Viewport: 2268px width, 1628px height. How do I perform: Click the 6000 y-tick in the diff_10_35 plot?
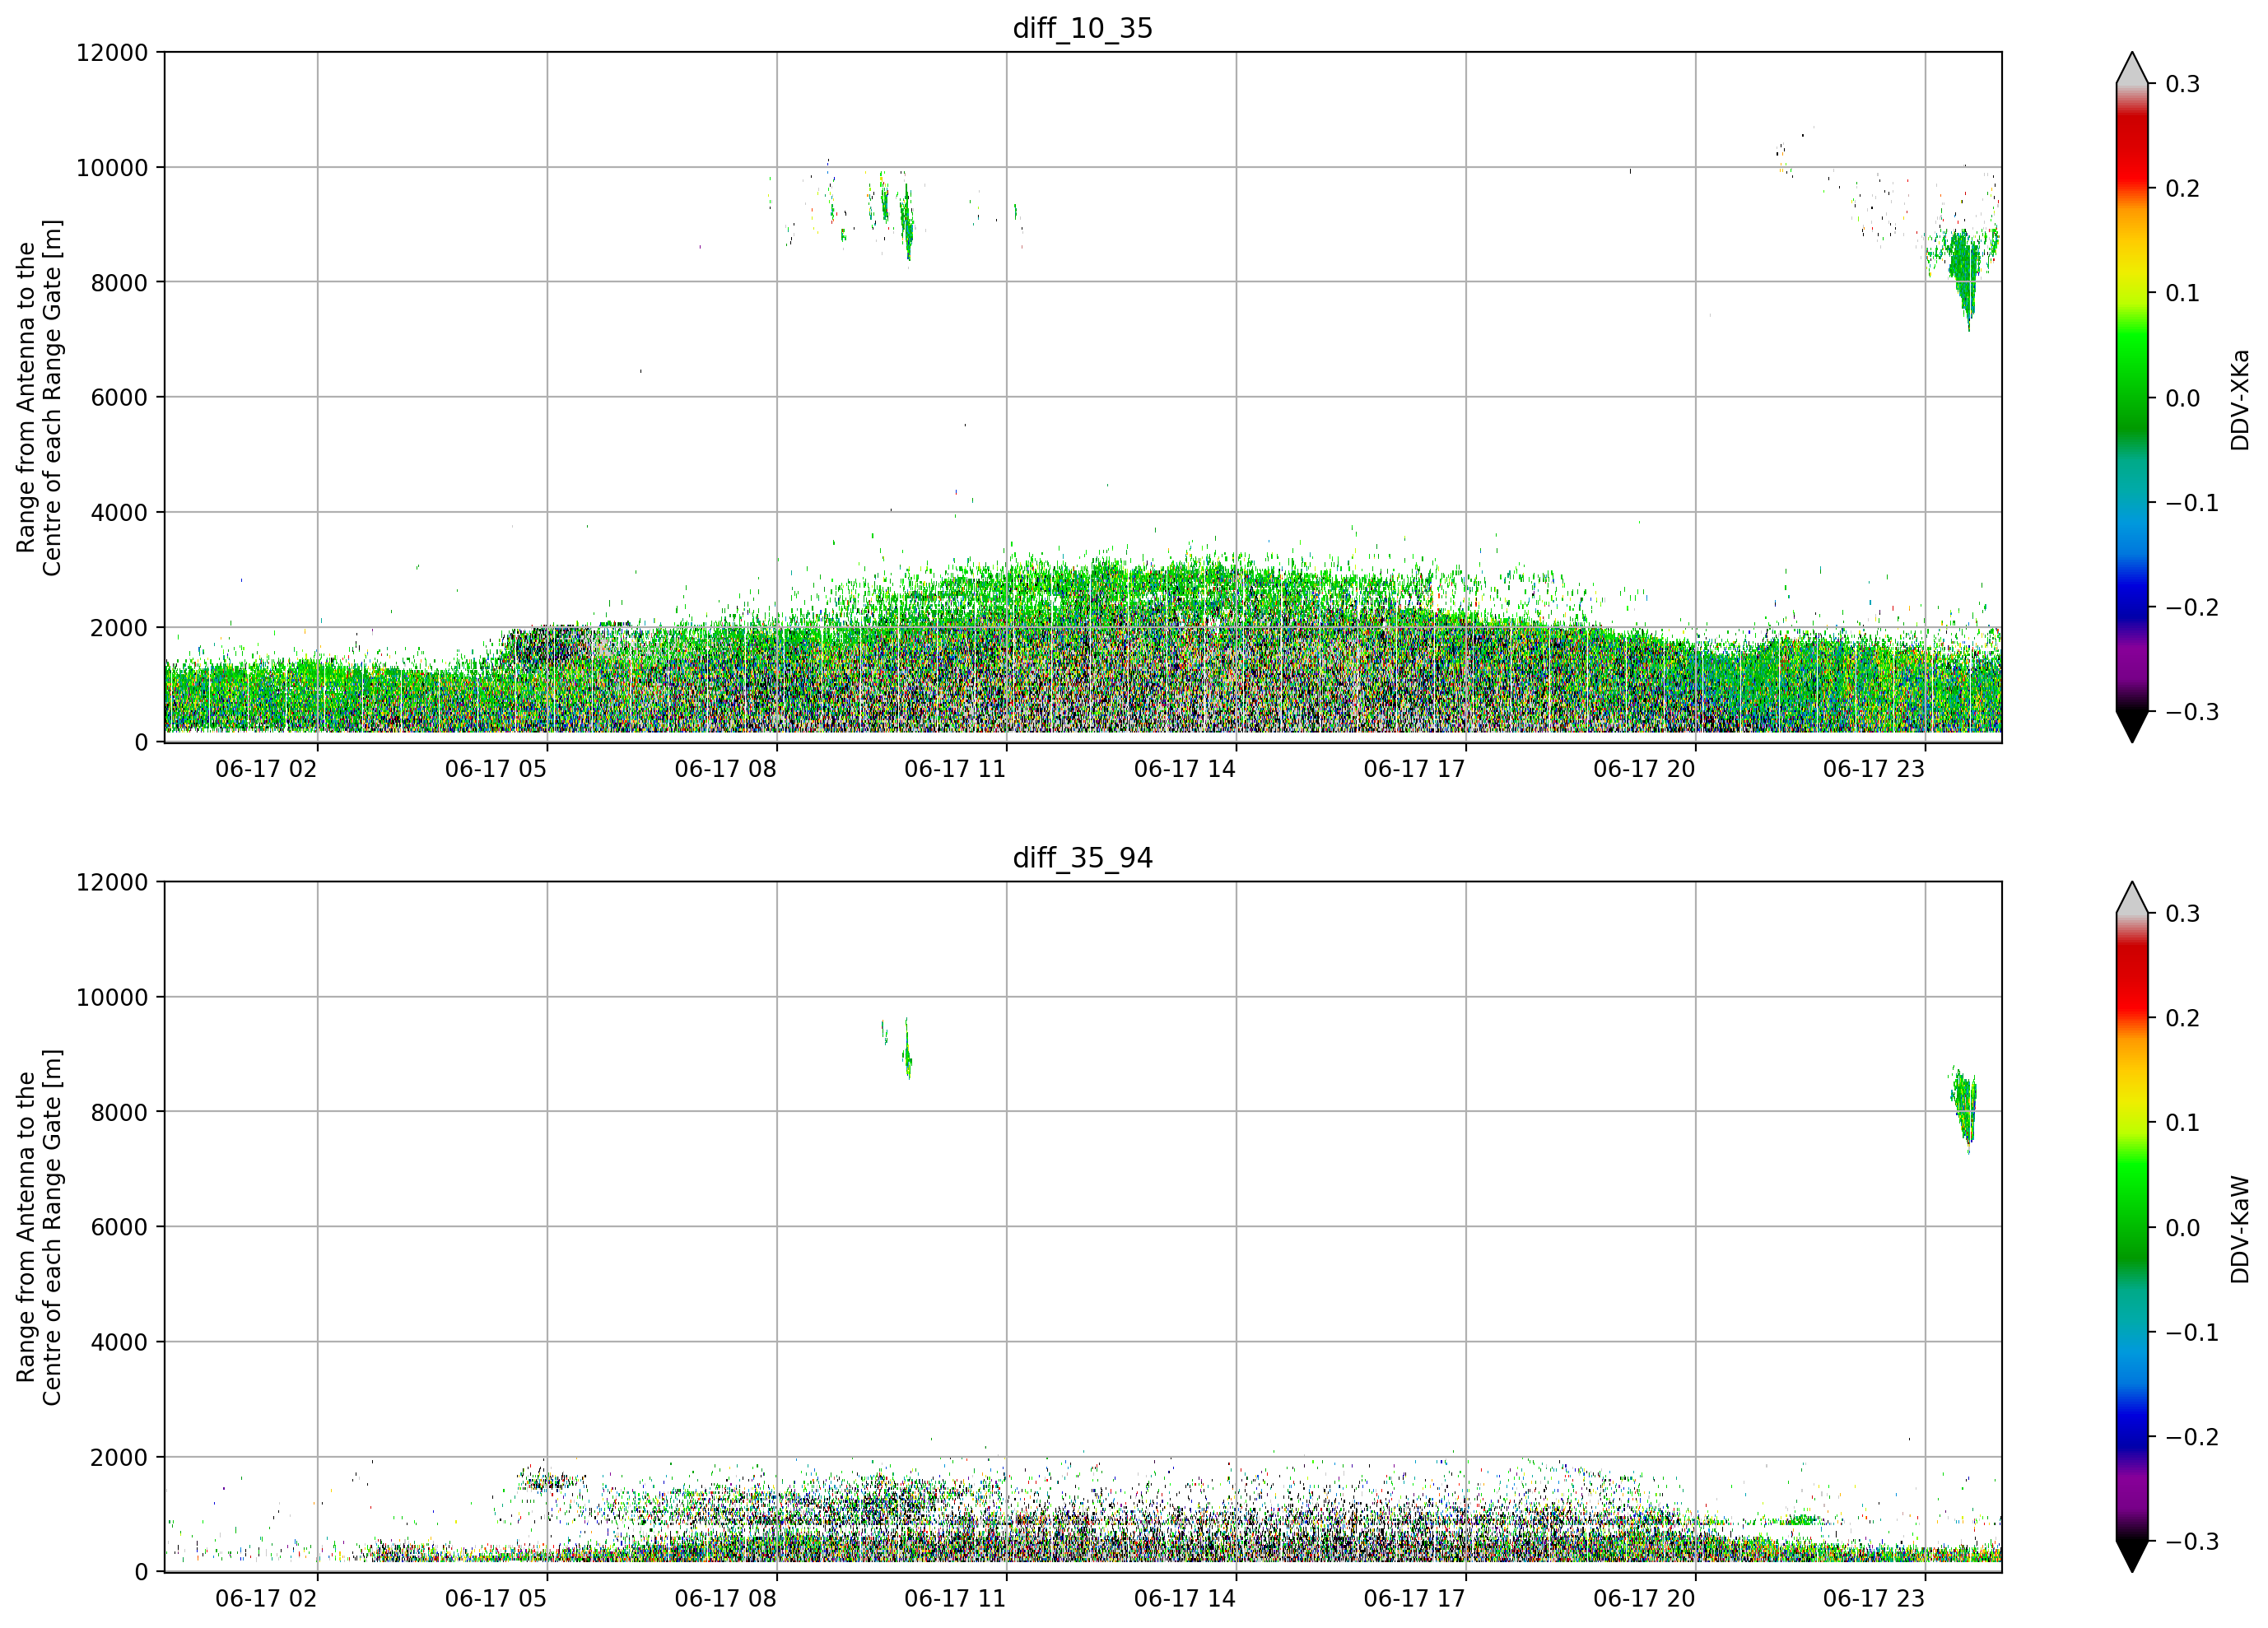[x=119, y=398]
